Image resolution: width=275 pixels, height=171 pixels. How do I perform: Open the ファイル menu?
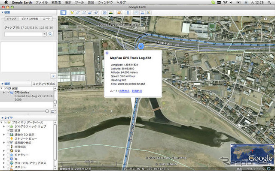click(x=42, y=3)
